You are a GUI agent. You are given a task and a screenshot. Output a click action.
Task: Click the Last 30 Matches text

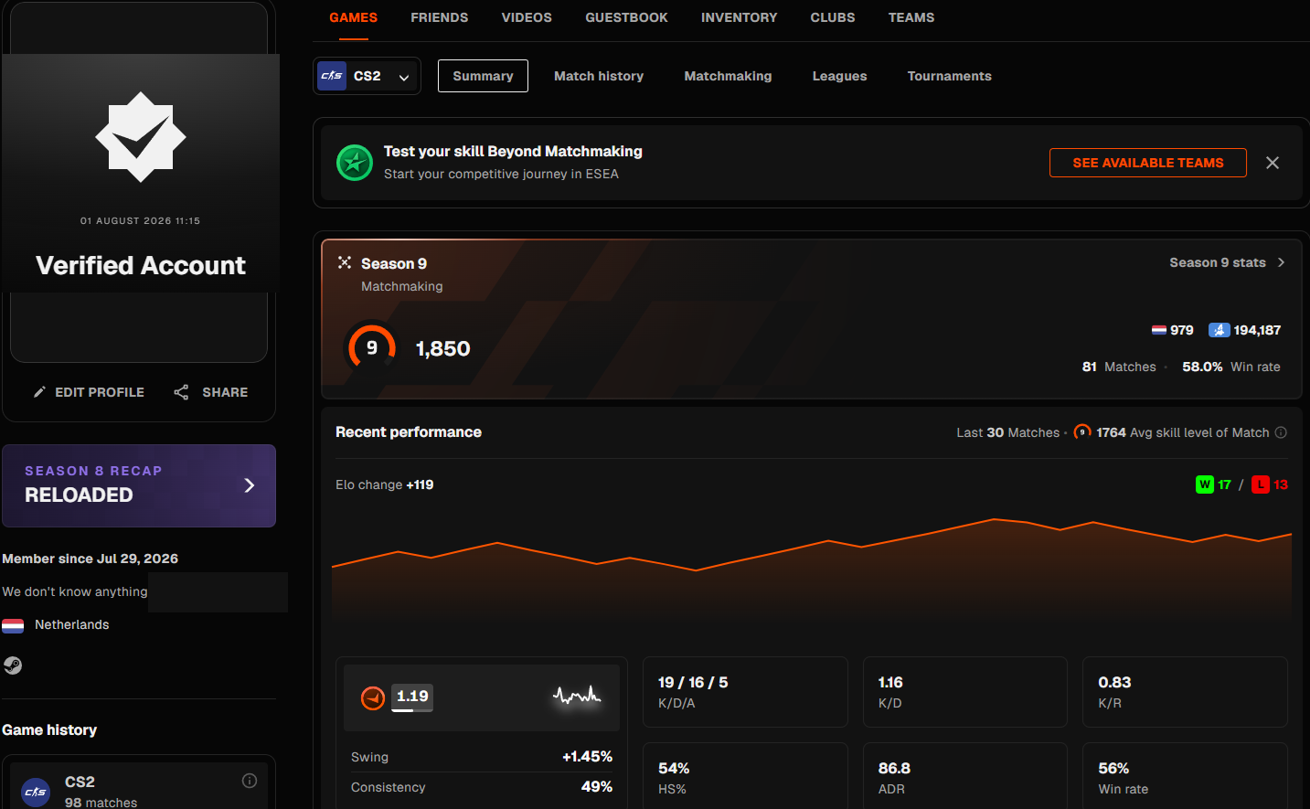[1007, 432]
